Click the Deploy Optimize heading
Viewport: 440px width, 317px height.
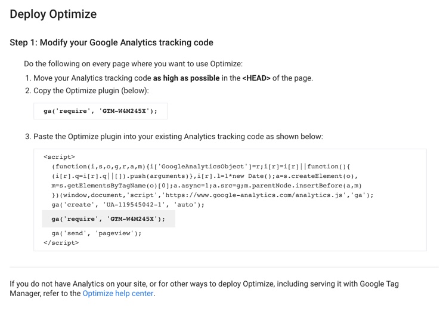(53, 14)
